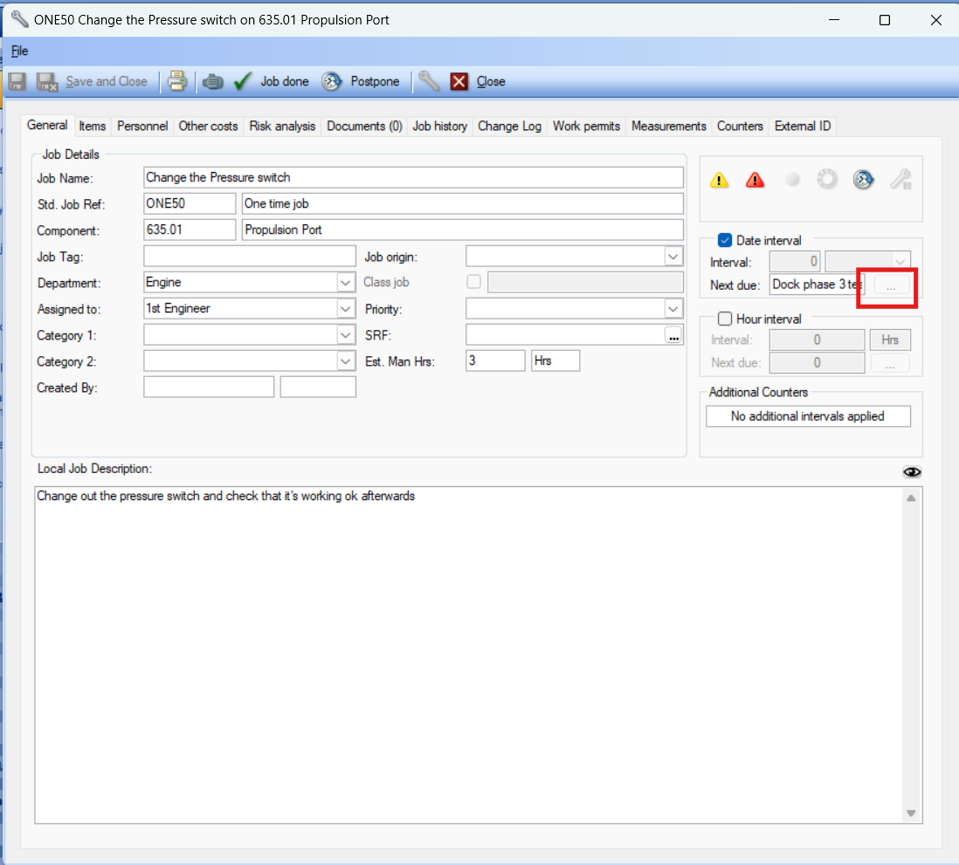The image size is (959, 865).
Task: Click the red X Close icon
Action: (459, 81)
